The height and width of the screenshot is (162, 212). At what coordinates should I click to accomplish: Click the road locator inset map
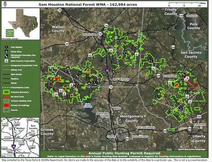(x=20, y=138)
